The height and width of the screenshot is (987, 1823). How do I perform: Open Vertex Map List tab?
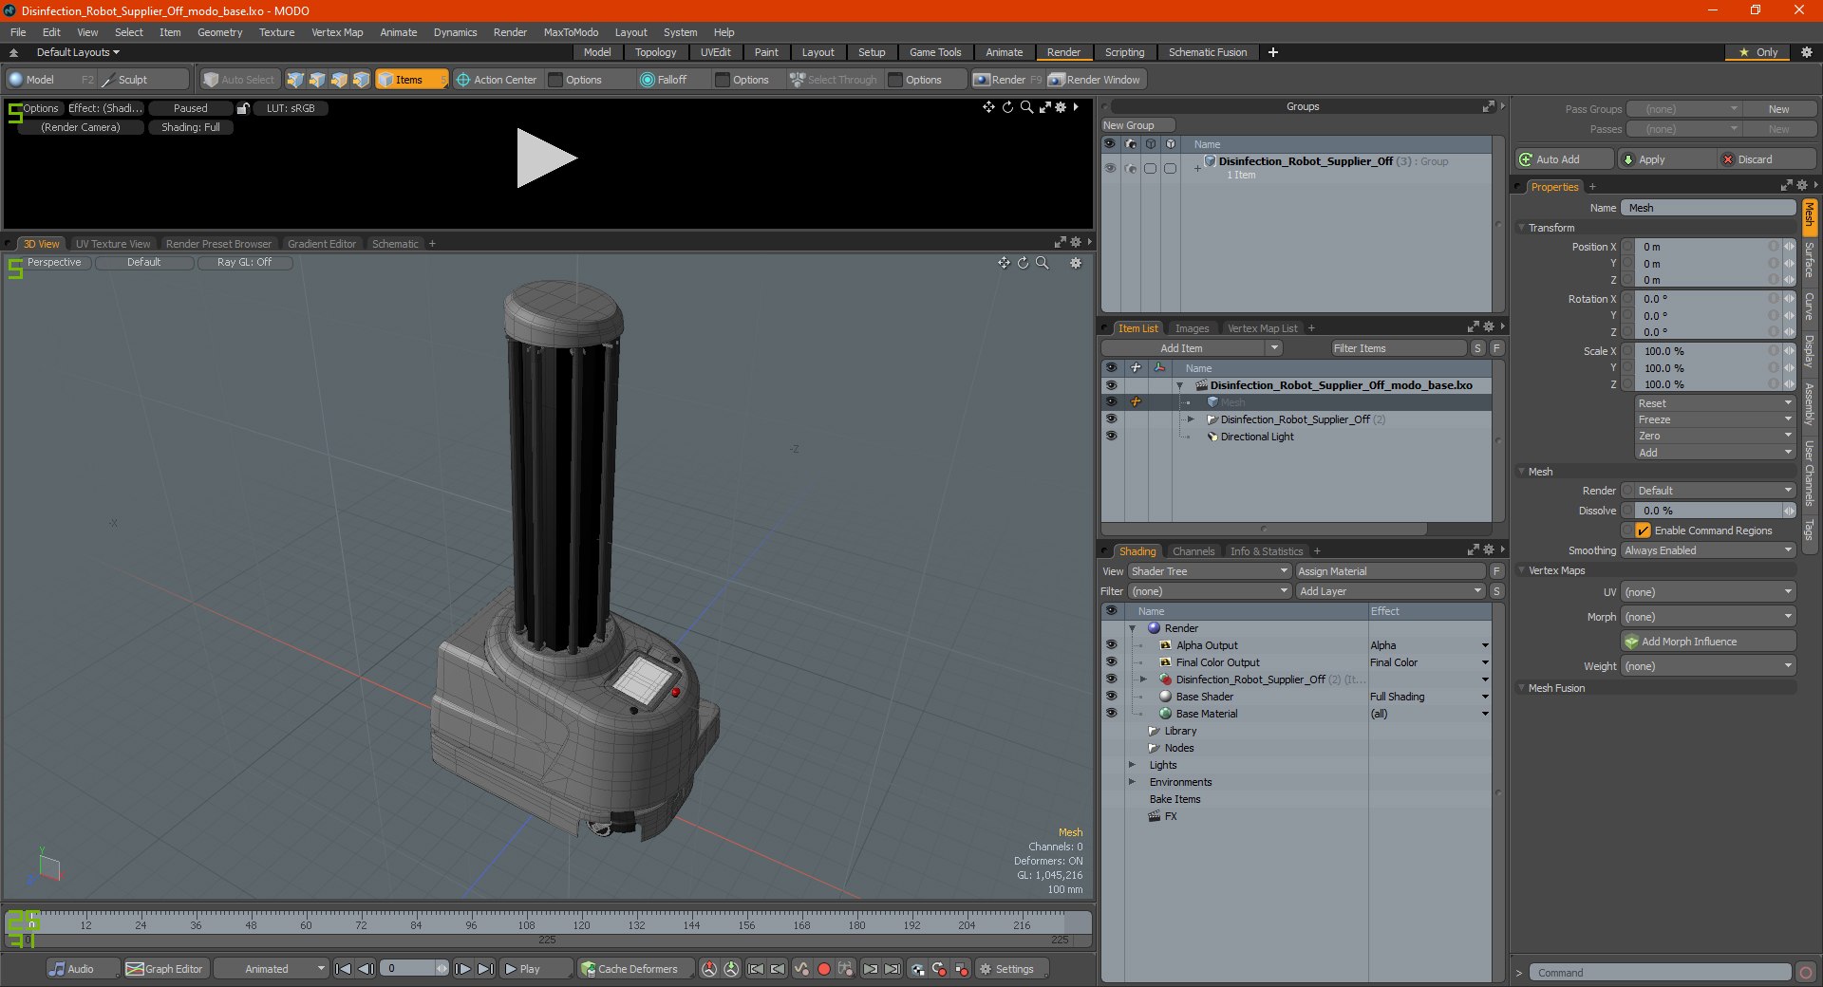pos(1262,328)
